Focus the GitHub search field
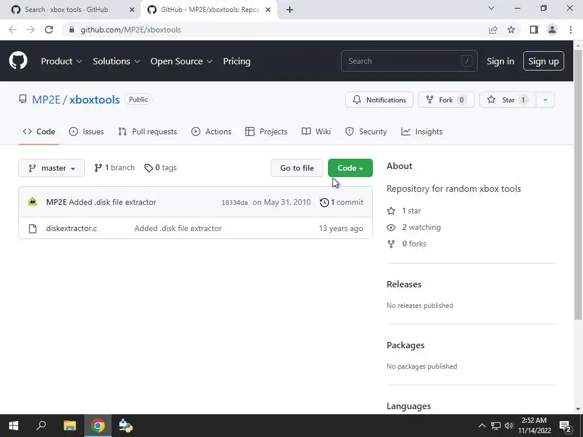Viewport: 583px width, 437px height. pyautogui.click(x=409, y=61)
